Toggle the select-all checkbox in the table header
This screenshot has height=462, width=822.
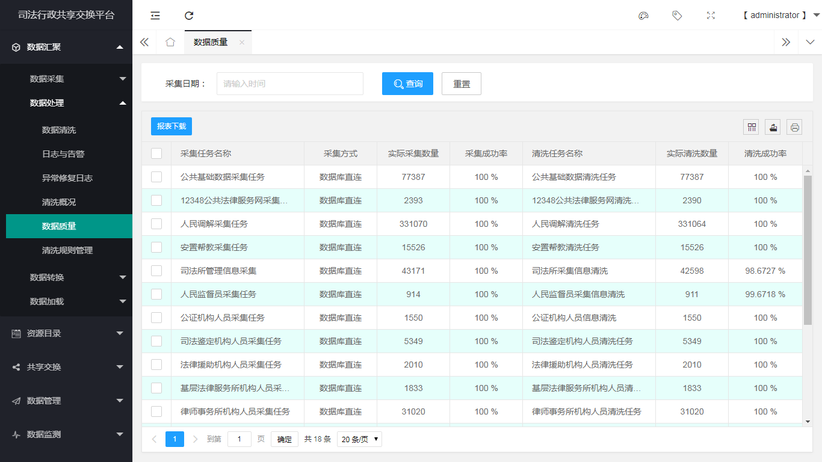[156, 153]
